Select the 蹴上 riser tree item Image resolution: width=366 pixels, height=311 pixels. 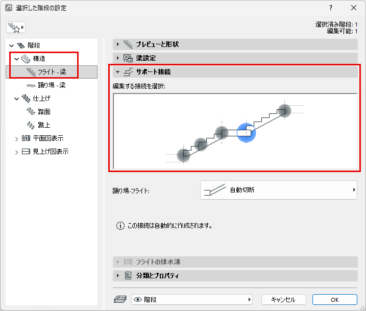pyautogui.click(x=44, y=125)
